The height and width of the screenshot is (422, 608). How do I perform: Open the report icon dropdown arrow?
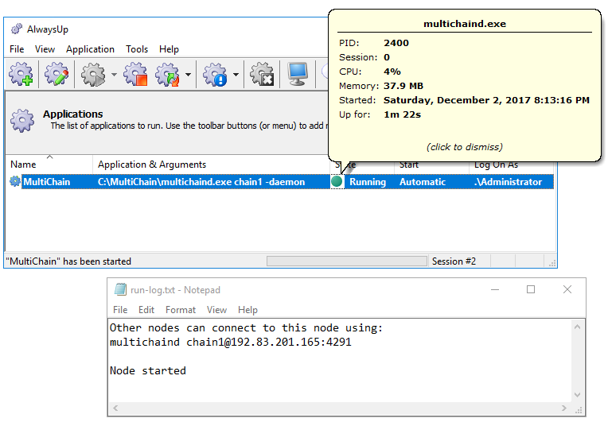[236, 74]
